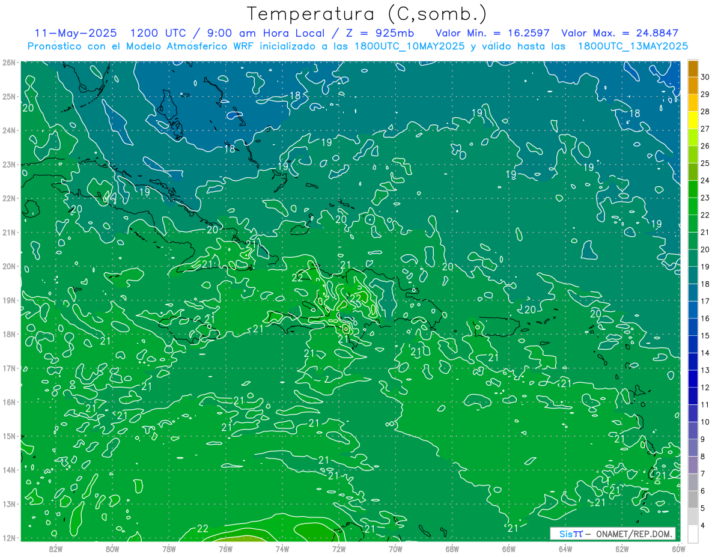Viewport: 721px width, 557px height.
Task: Click the 7 value on the color scale
Action: pyautogui.click(x=702, y=473)
